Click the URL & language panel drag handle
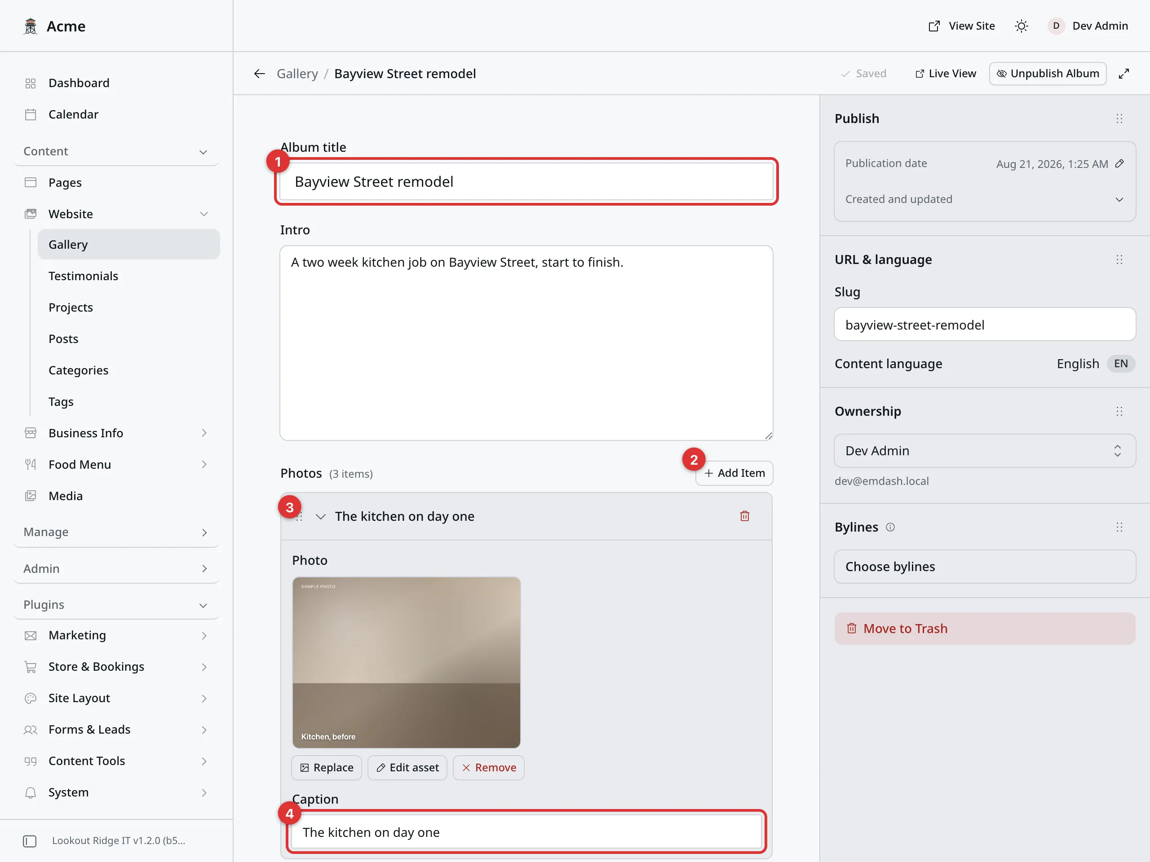Image resolution: width=1150 pixels, height=862 pixels. [1119, 259]
